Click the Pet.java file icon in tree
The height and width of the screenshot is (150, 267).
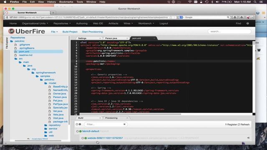50,101
